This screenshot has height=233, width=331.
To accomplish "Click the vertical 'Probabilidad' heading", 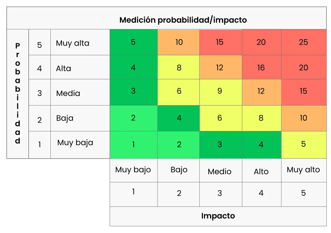I will 18,93.
